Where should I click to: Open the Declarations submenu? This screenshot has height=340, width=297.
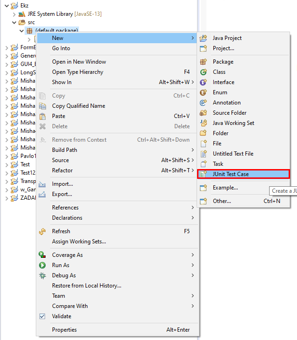117,218
